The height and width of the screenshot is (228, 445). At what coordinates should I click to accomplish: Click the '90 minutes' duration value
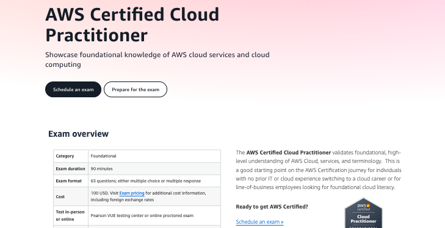101,168
